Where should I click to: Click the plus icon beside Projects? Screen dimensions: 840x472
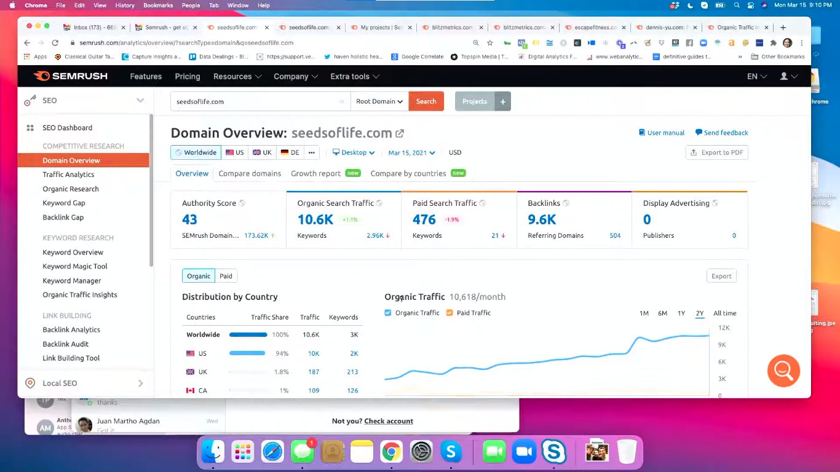(502, 101)
